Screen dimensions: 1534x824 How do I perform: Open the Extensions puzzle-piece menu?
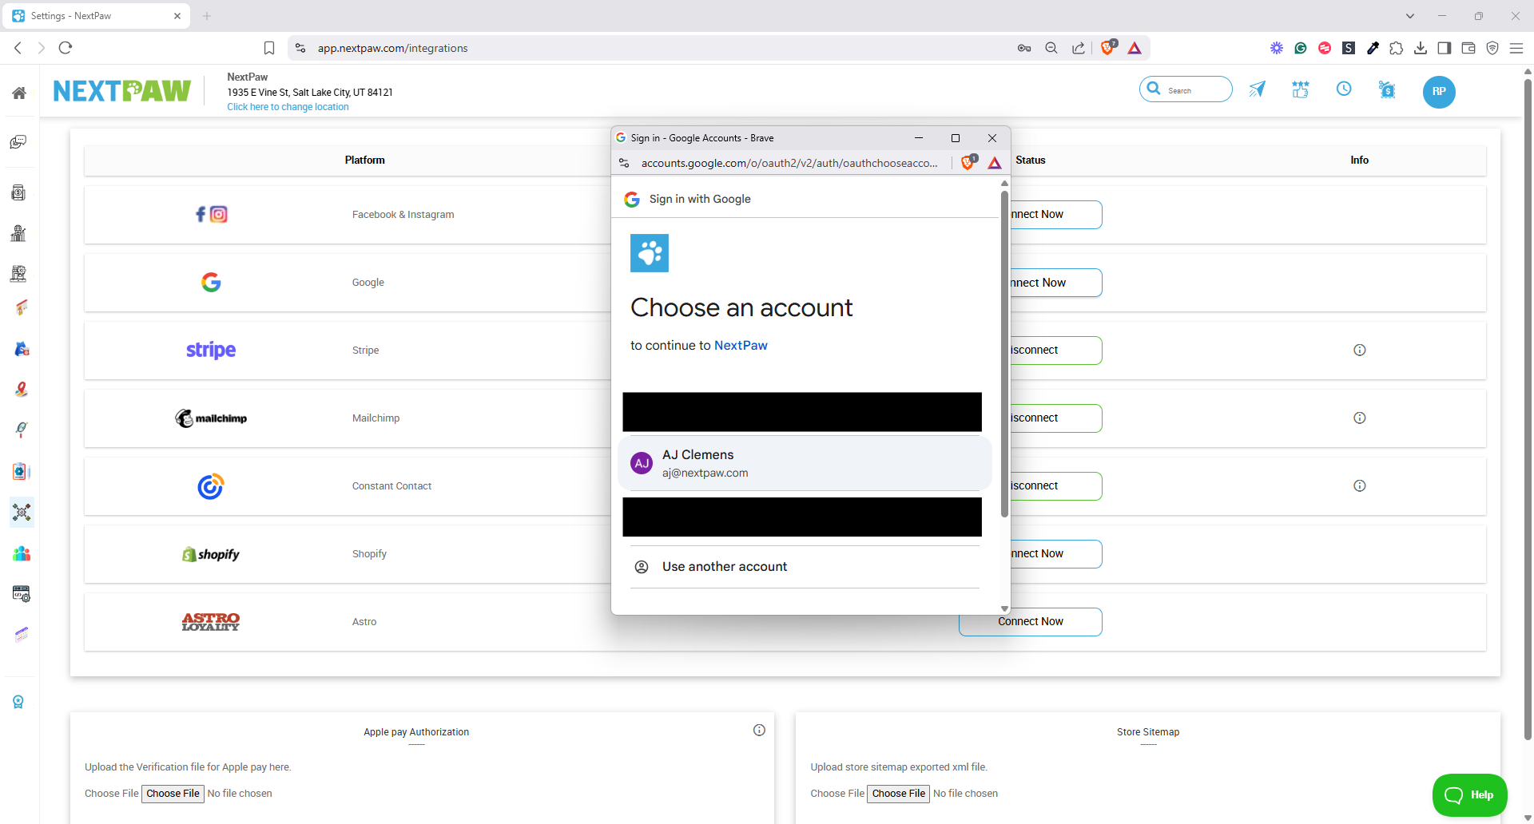coord(1397,48)
